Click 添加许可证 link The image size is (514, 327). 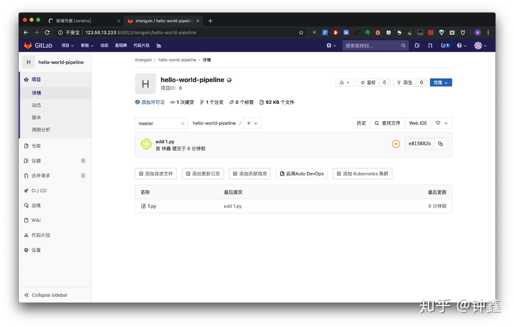pyautogui.click(x=150, y=102)
